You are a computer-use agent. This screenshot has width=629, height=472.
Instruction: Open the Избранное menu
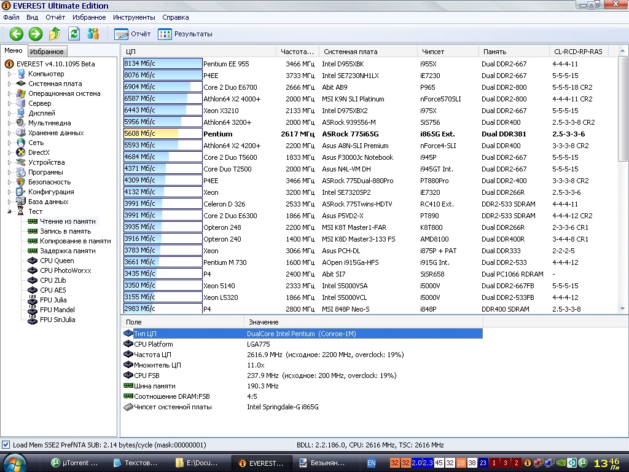pyautogui.click(x=89, y=17)
